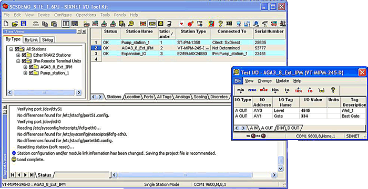Viewport: 368px width, 189px height.
Task: Click the red increase 10% icon in Test I/O
Action: click(298, 90)
